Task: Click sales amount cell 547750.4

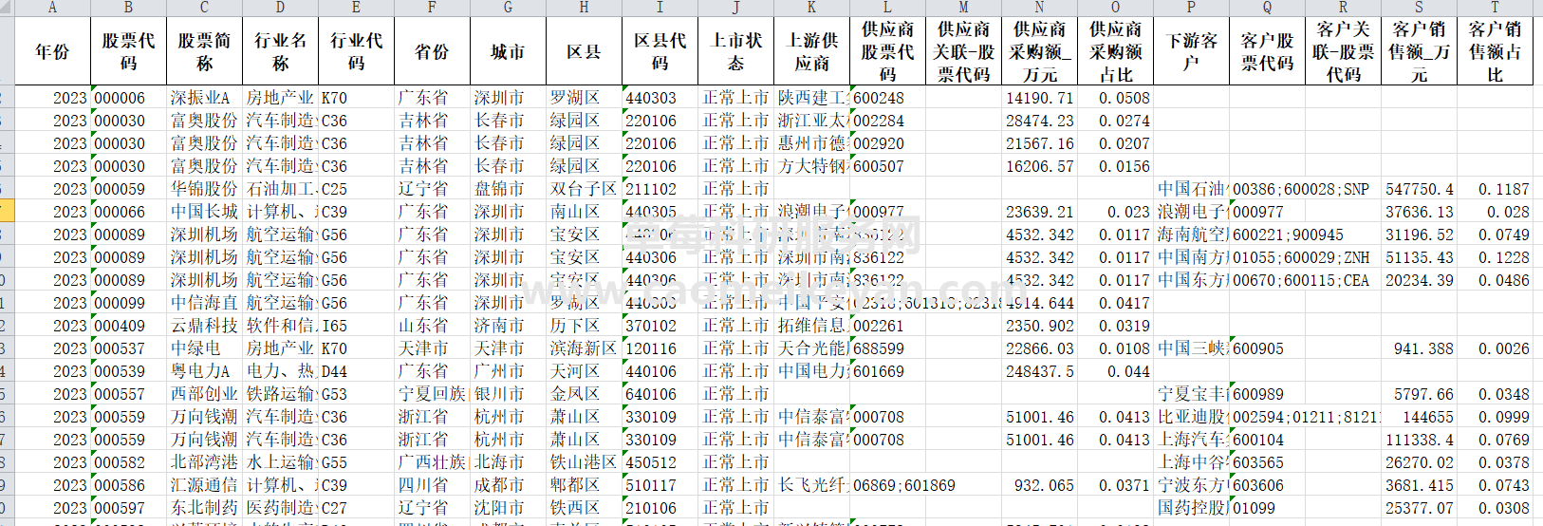Action: click(x=1419, y=189)
